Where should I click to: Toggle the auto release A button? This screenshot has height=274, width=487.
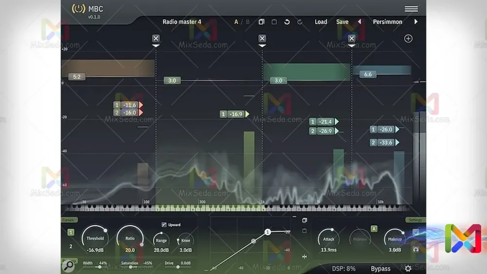374,229
